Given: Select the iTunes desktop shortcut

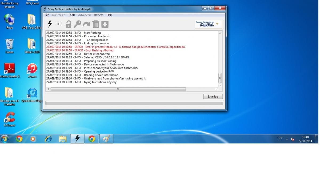Looking at the screenshot, I should (32, 70).
